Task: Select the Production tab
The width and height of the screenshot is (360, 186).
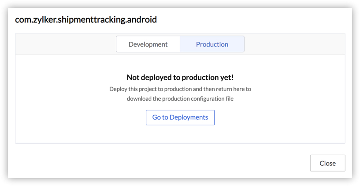Action: click(212, 44)
